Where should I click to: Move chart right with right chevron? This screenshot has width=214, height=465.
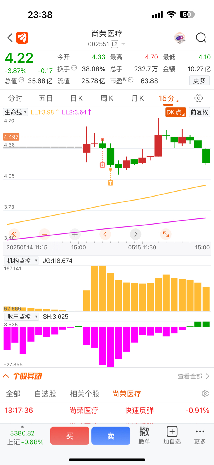136,234
